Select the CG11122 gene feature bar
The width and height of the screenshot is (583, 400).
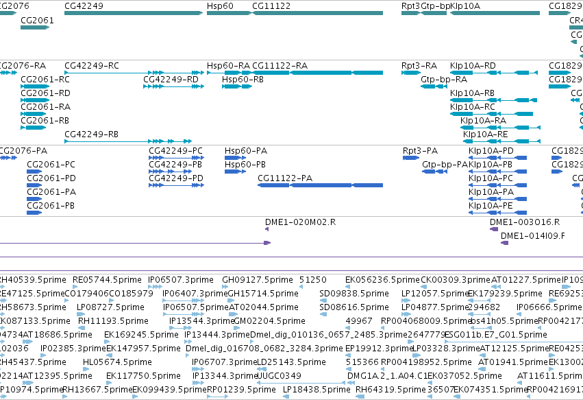coord(317,13)
